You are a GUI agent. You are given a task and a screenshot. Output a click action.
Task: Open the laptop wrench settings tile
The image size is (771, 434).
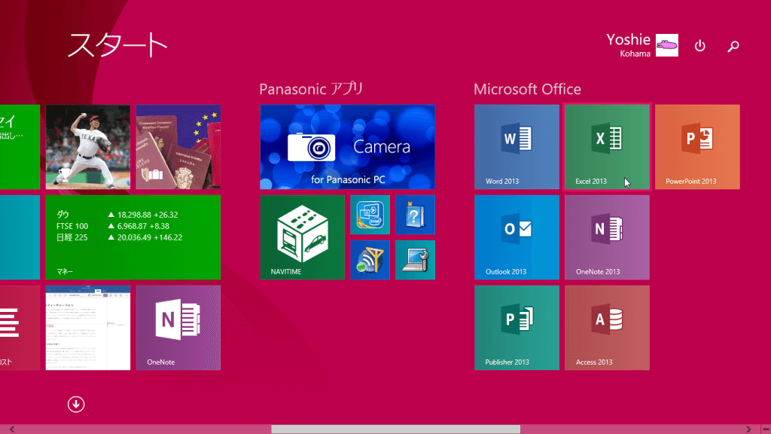point(415,260)
